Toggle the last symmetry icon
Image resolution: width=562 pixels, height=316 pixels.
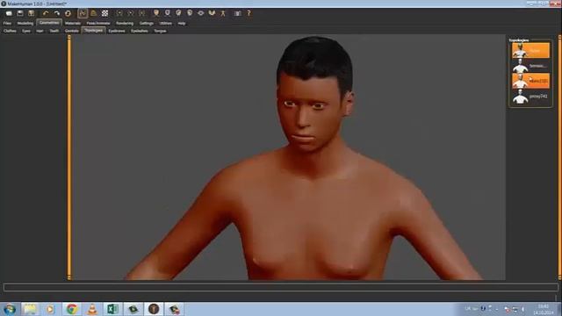click(141, 13)
